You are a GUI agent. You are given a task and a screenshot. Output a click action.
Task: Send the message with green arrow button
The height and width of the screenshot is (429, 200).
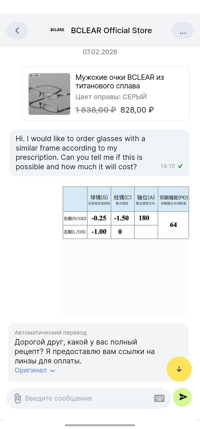[x=183, y=397]
